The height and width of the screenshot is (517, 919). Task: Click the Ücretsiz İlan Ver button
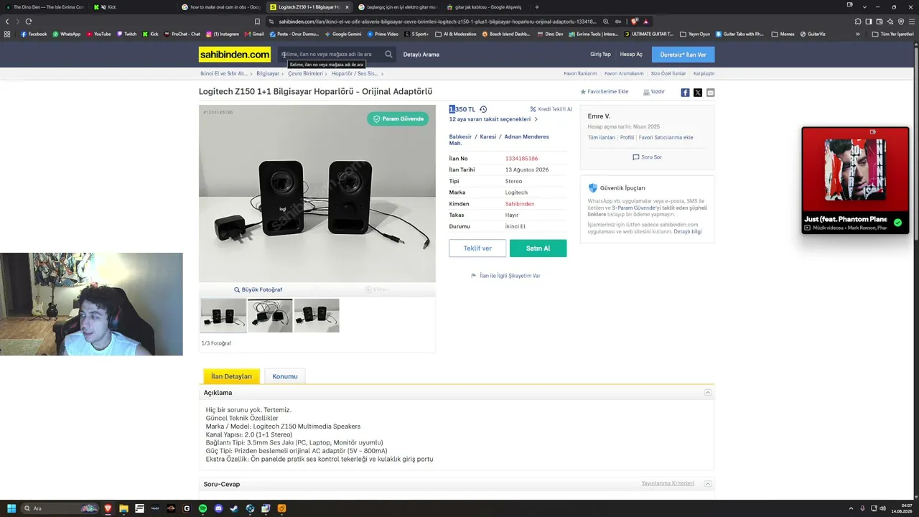[x=683, y=55]
